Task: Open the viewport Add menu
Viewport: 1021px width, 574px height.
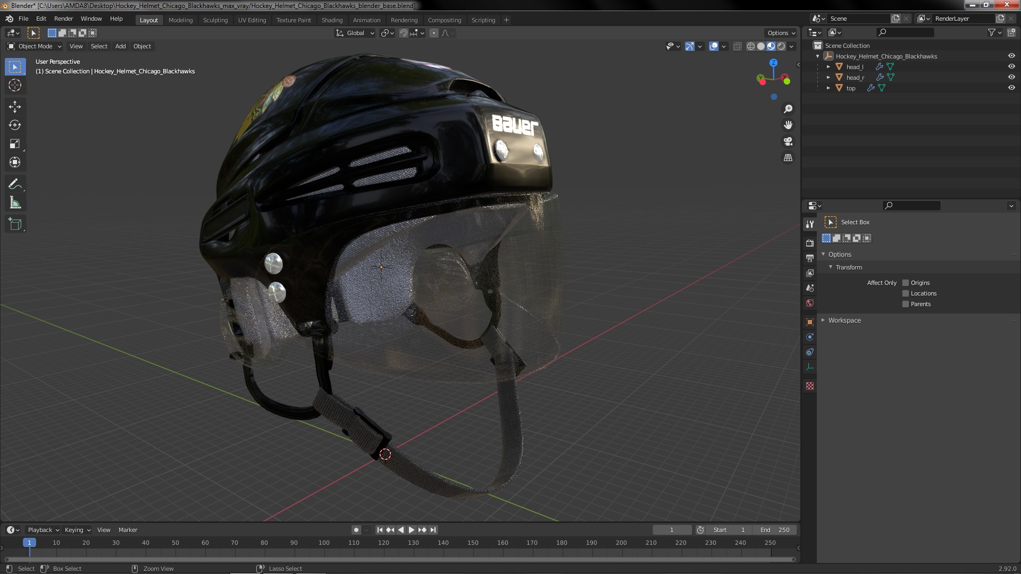Action: [121, 46]
